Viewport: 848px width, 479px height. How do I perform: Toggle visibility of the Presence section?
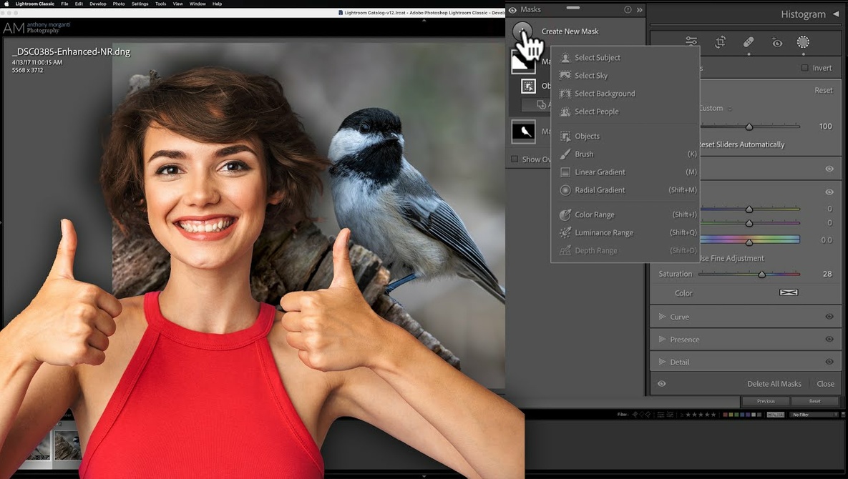pos(829,339)
